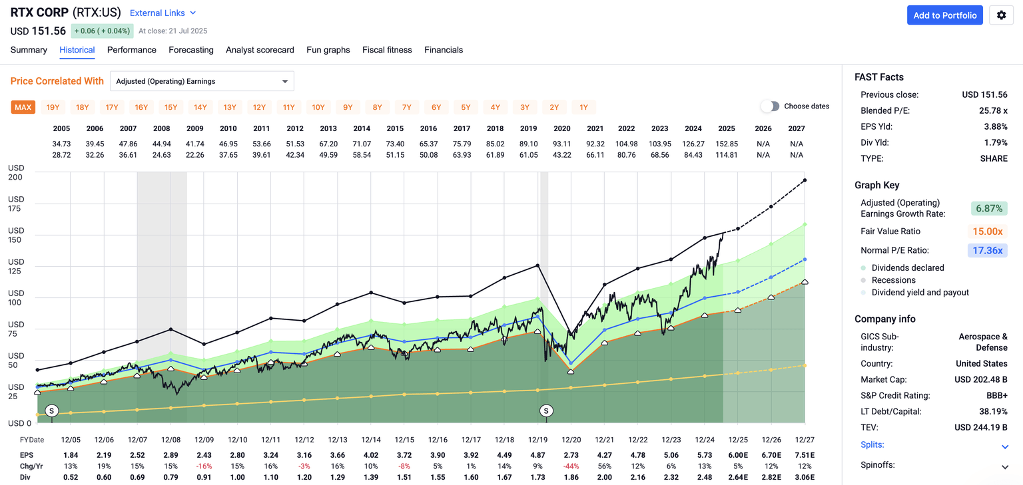This screenshot has height=485, width=1023.
Task: Click the 17.36x Normal P/E Ratio swatch
Action: pyautogui.click(x=987, y=251)
